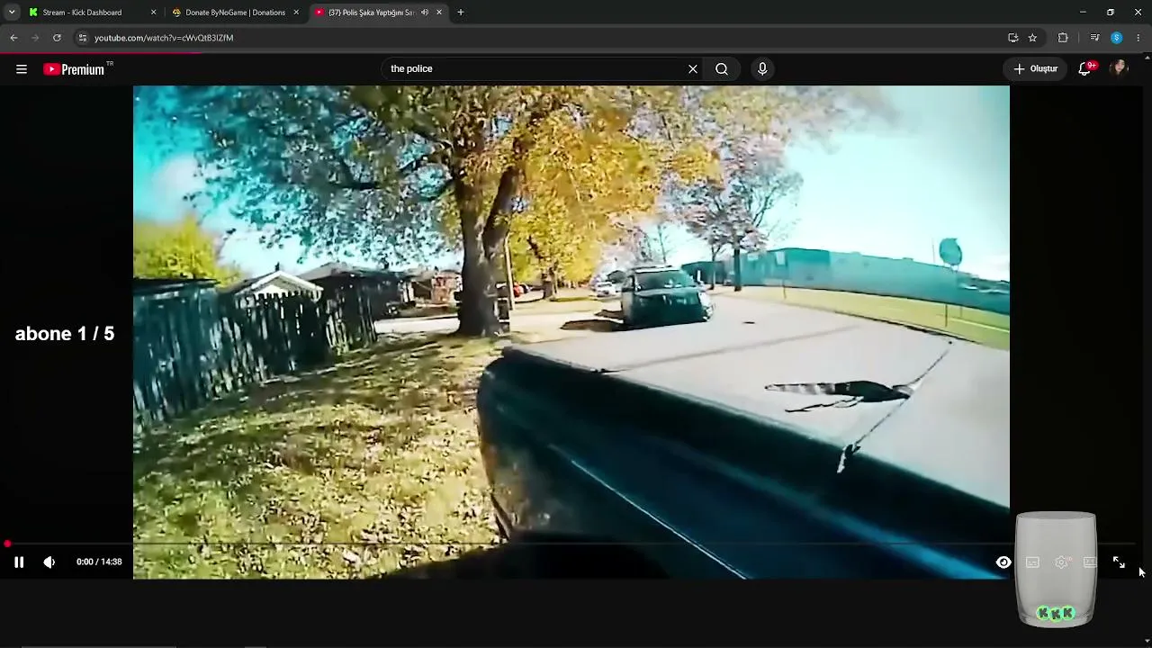Clear the search box text
Viewport: 1152px width, 648px height.
693,69
